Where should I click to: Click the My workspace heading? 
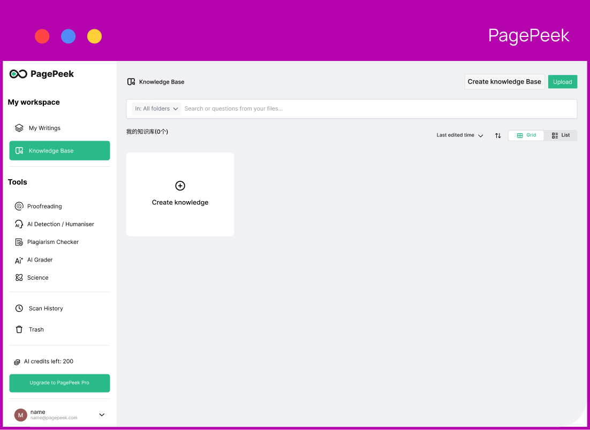34,102
